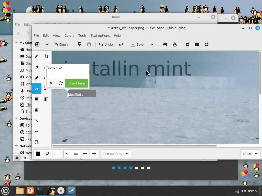Open the Text options dropdown at bottom
The height and width of the screenshot is (196, 262).
(116, 154)
